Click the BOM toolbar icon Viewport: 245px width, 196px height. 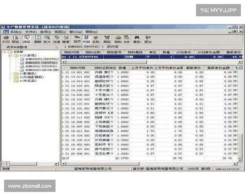127,40
